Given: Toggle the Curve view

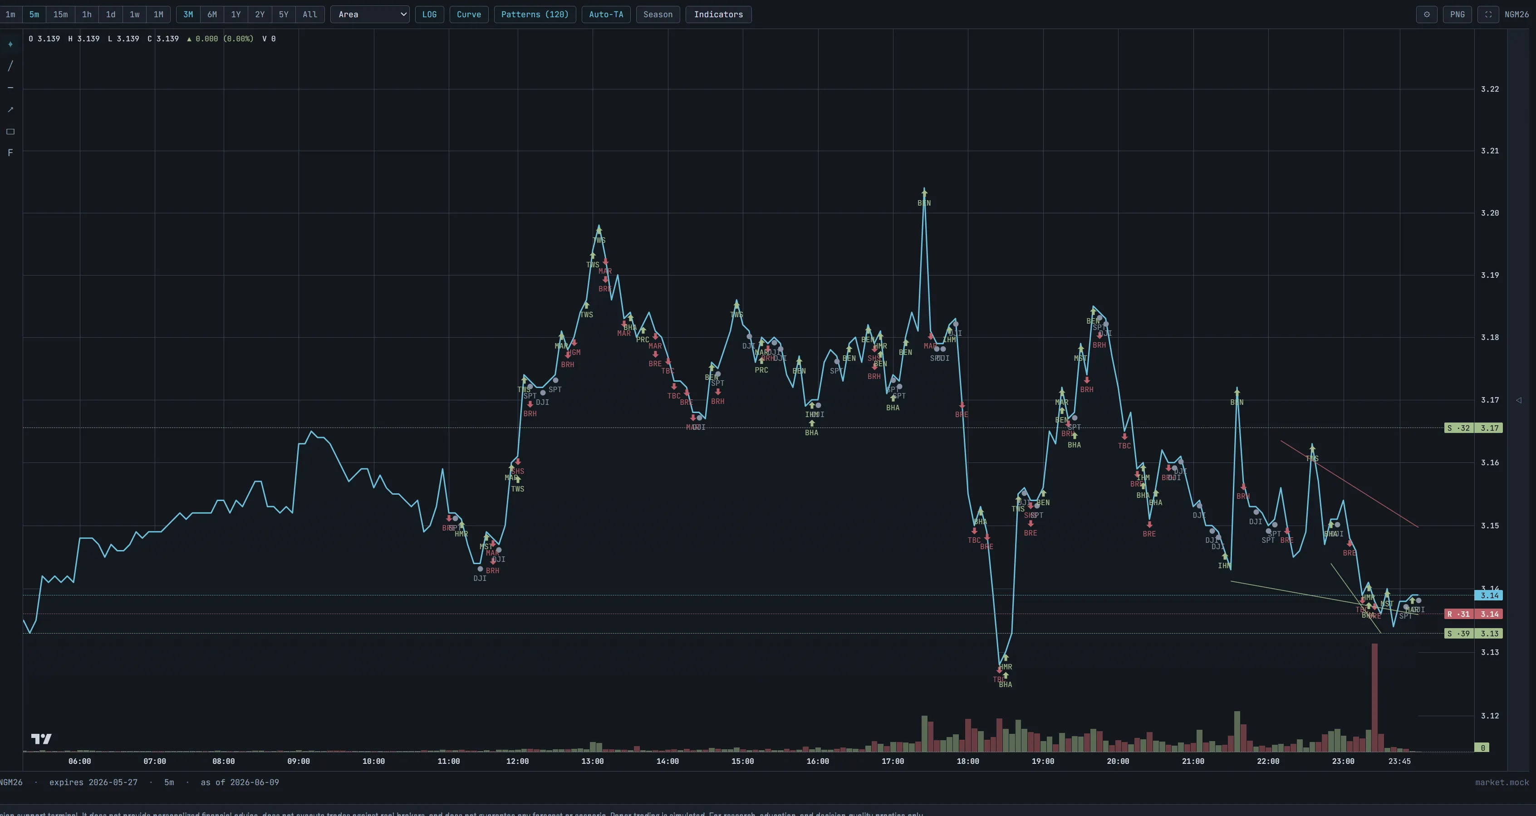Looking at the screenshot, I should click(469, 15).
